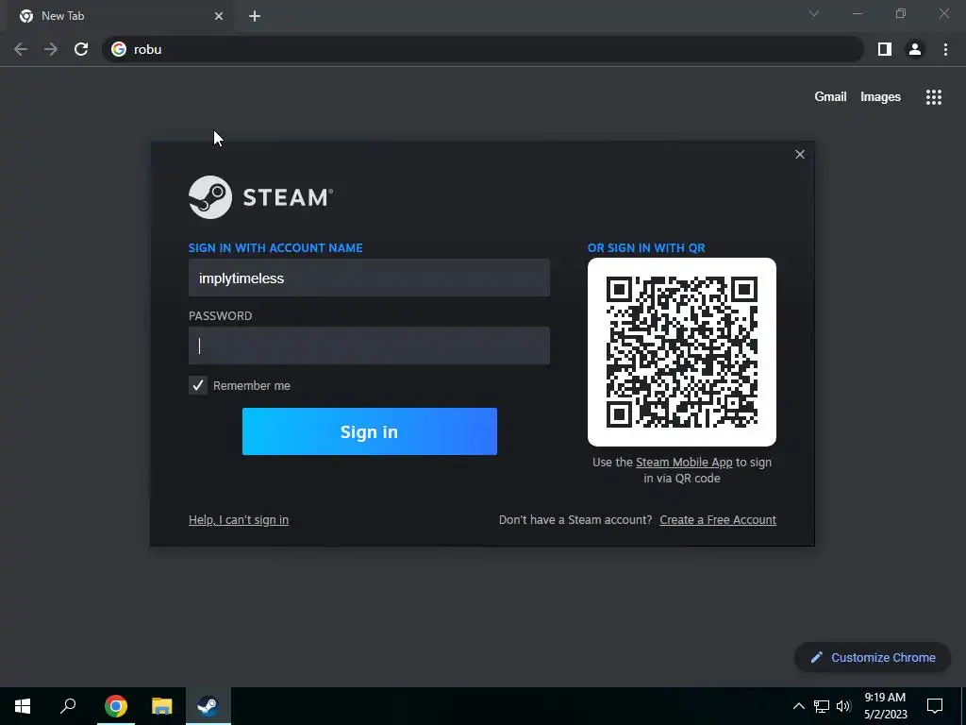This screenshot has height=725, width=966.
Task: Click Help, I can't sign in
Action: pos(239,520)
